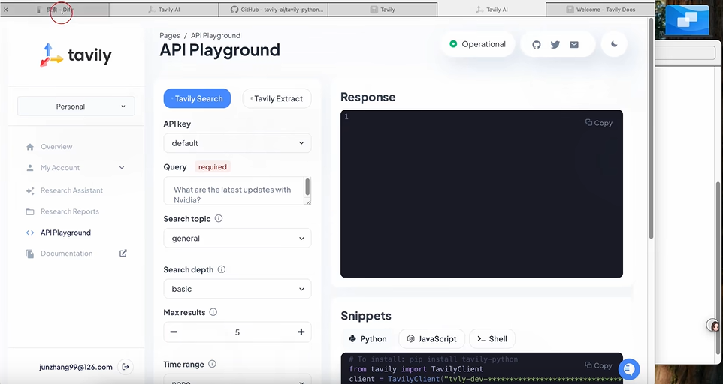Close the Dify browser tab
Viewport: 723px width, 384px height.
click(x=6, y=9)
